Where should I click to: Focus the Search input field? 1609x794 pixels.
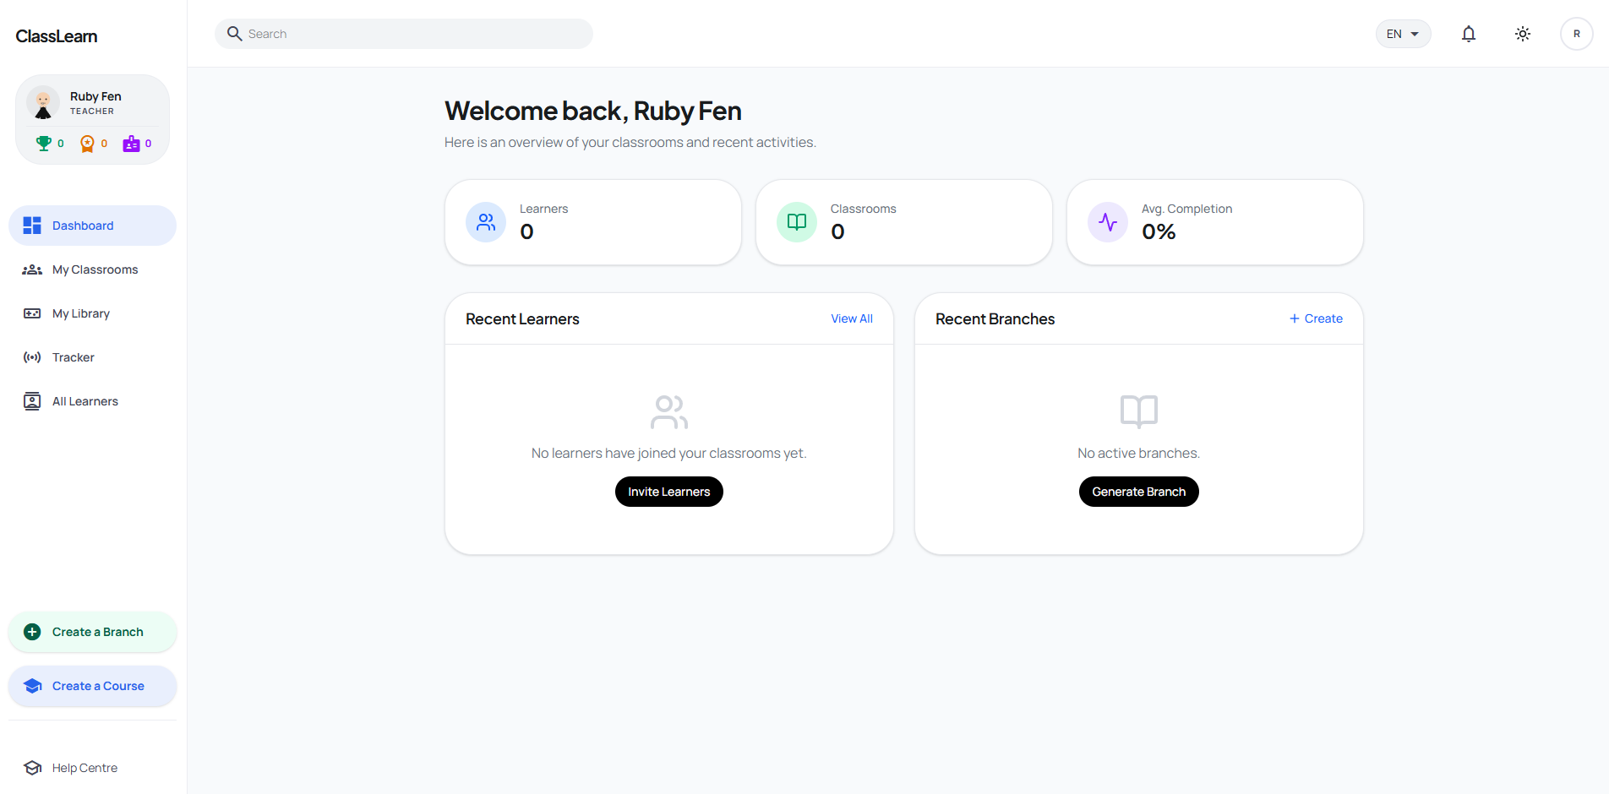[x=404, y=34]
